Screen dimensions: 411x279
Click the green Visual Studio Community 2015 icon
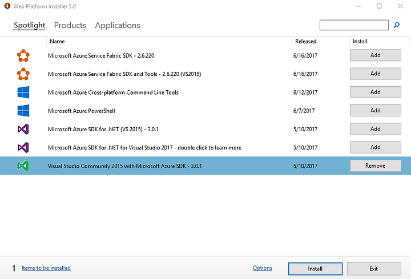point(23,166)
